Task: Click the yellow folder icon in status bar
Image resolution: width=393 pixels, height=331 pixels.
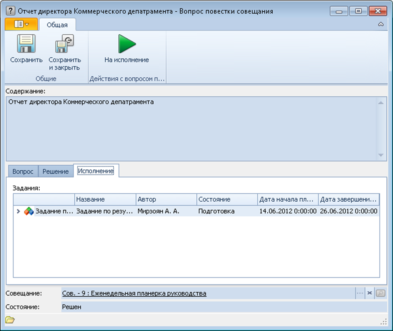Action: tap(10, 320)
